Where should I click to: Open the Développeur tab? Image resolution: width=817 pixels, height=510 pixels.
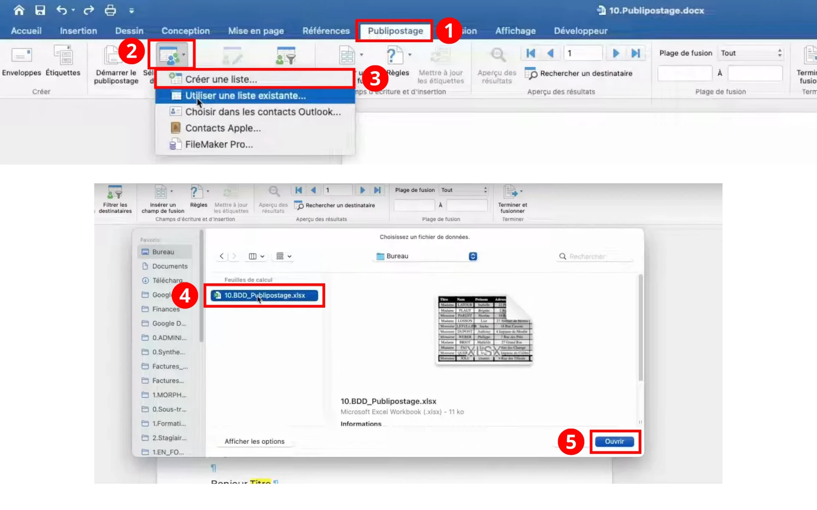click(580, 31)
